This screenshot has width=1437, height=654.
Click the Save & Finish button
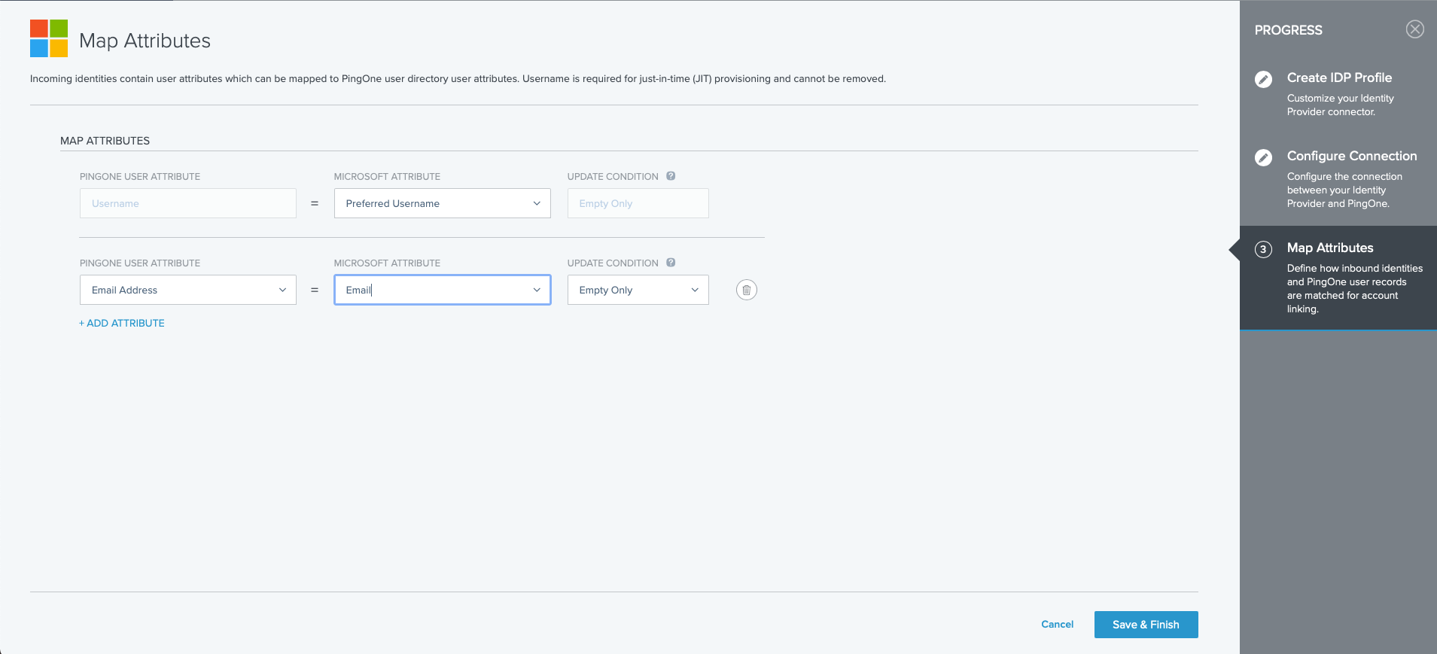(1146, 625)
